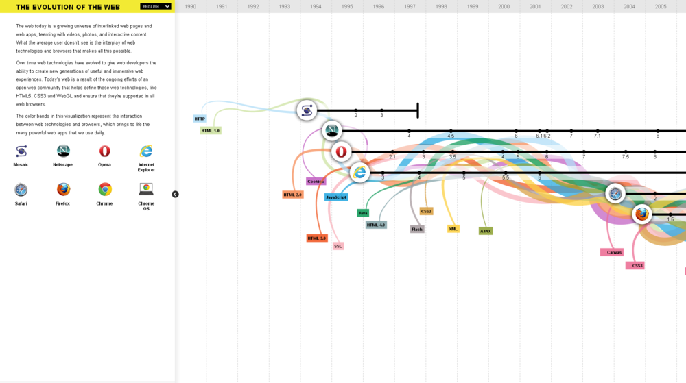This screenshot has height=383, width=686.
Task: Select the Safari compass icon in legend
Action: coord(21,190)
